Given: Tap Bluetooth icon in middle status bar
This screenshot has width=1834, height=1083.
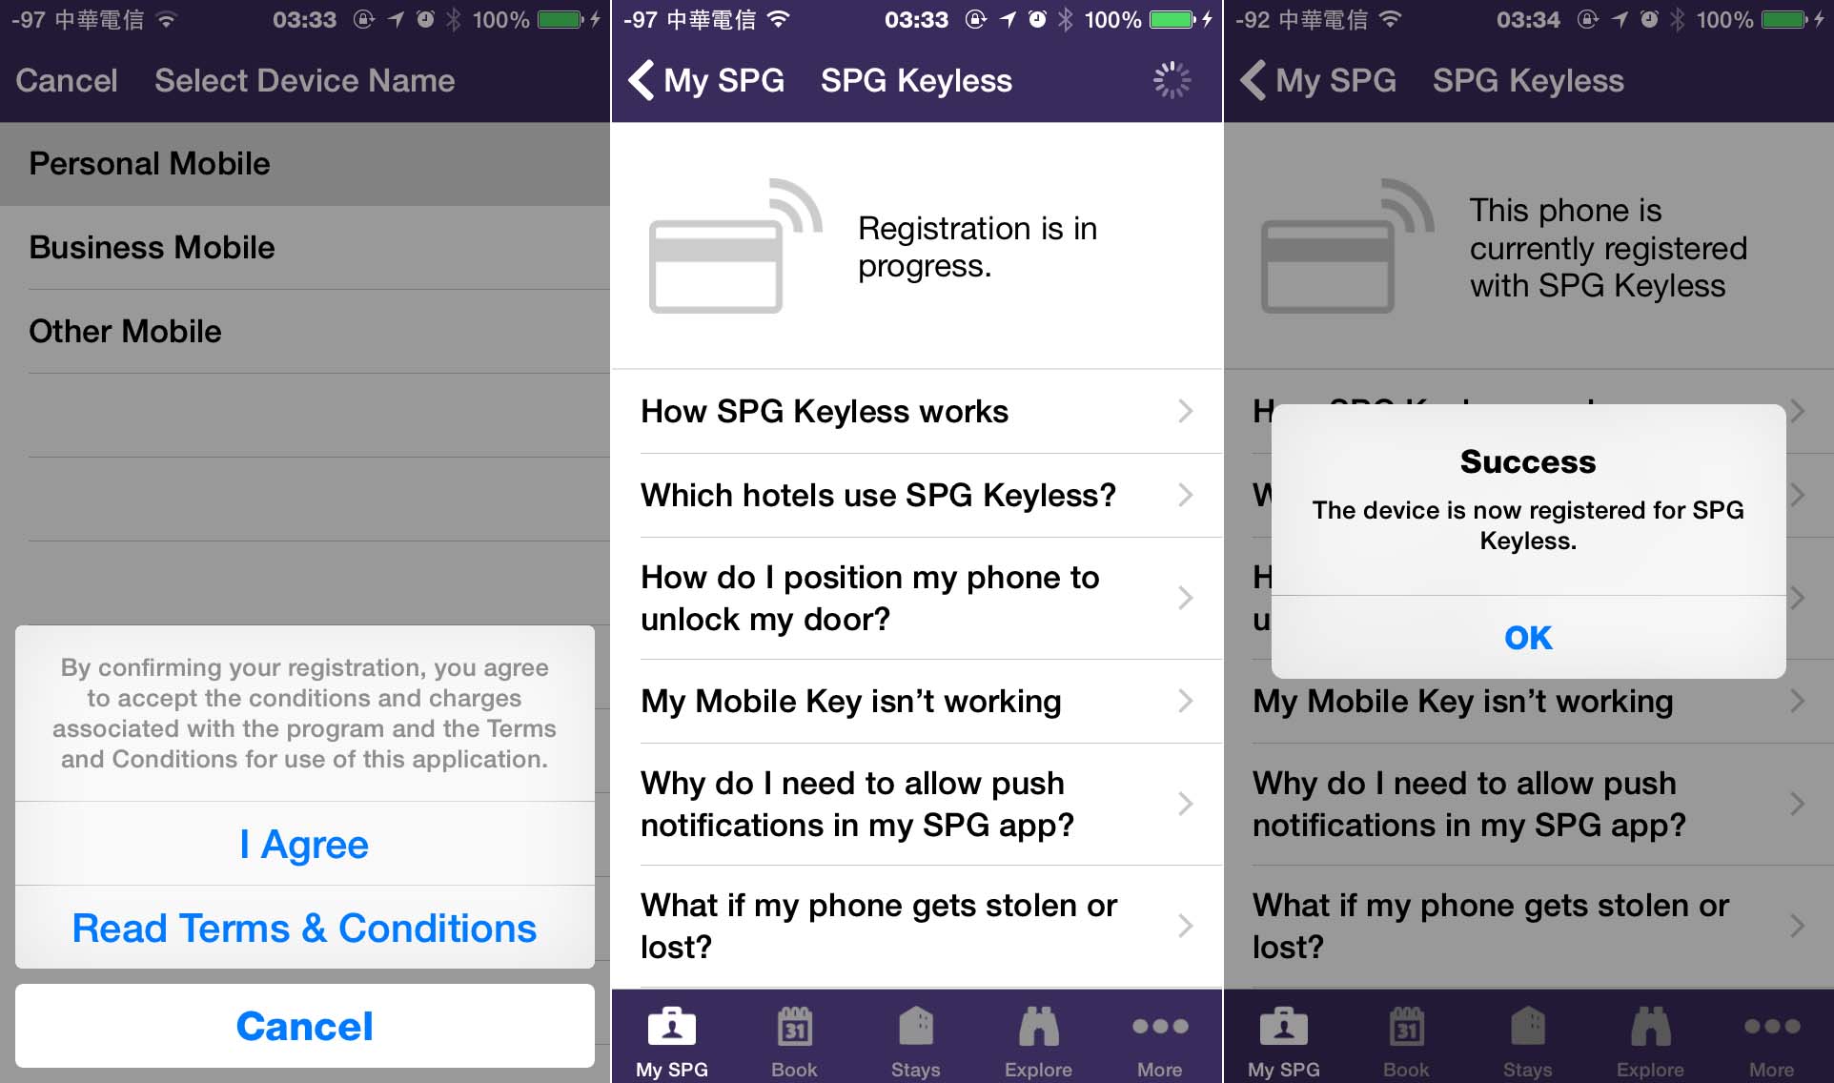Looking at the screenshot, I should (x=1066, y=19).
